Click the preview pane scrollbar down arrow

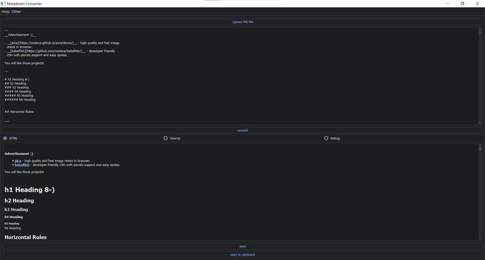click(x=480, y=239)
